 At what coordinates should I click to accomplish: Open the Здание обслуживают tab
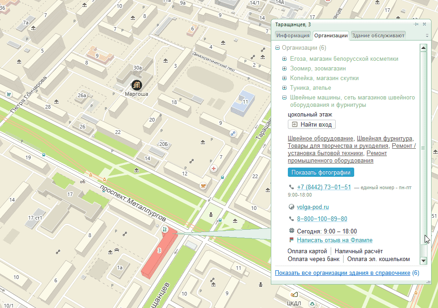[x=378, y=35]
